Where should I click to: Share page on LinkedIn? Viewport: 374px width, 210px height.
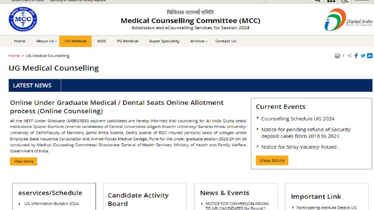369,56
